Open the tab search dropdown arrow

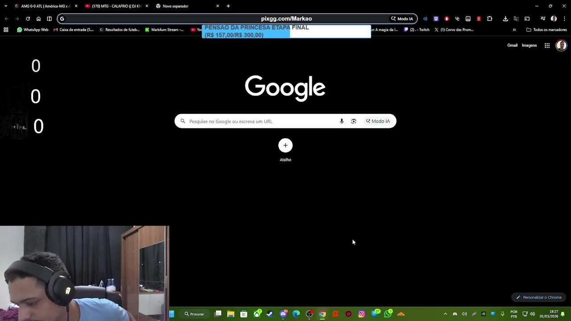tap(6, 6)
